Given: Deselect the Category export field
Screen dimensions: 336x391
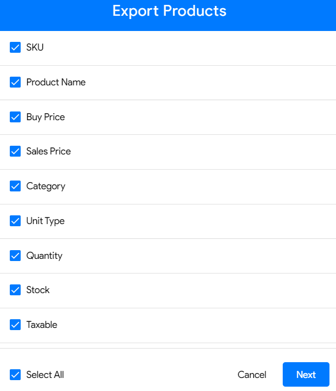Looking at the screenshot, I should click(x=15, y=186).
